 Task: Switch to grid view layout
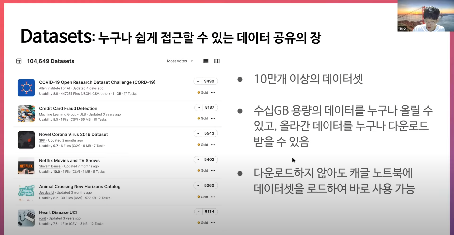(x=217, y=61)
